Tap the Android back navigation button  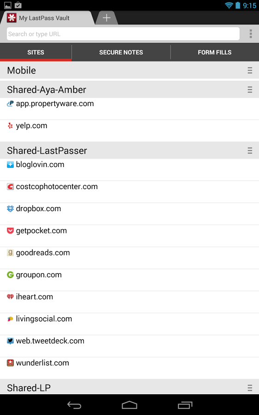pos(74,405)
